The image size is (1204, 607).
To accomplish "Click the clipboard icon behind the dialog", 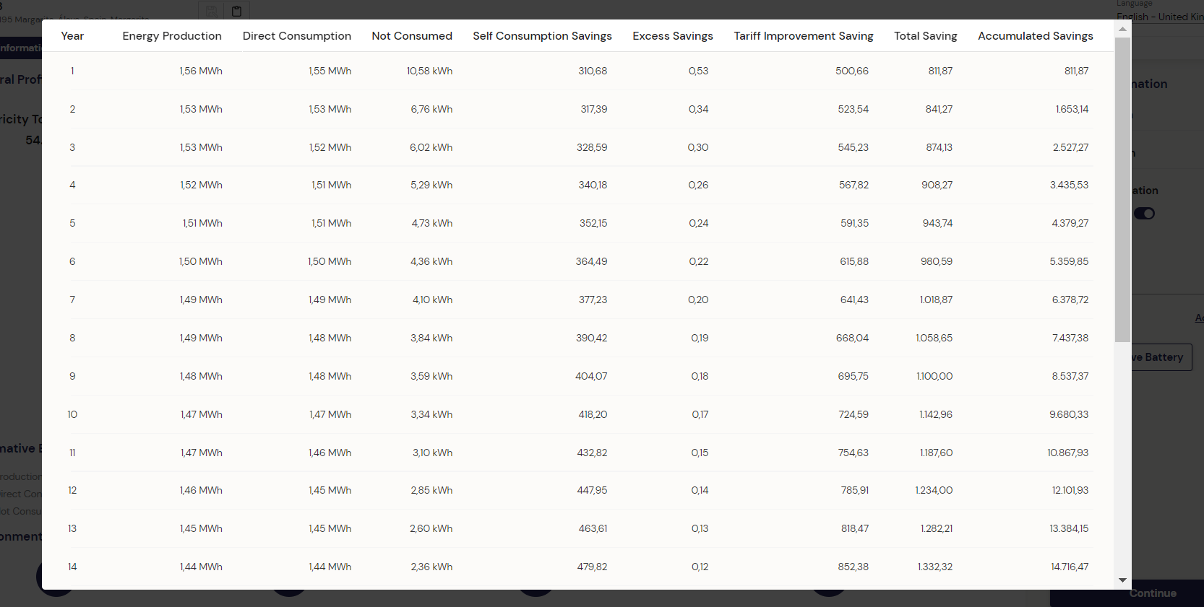I will coord(236,11).
